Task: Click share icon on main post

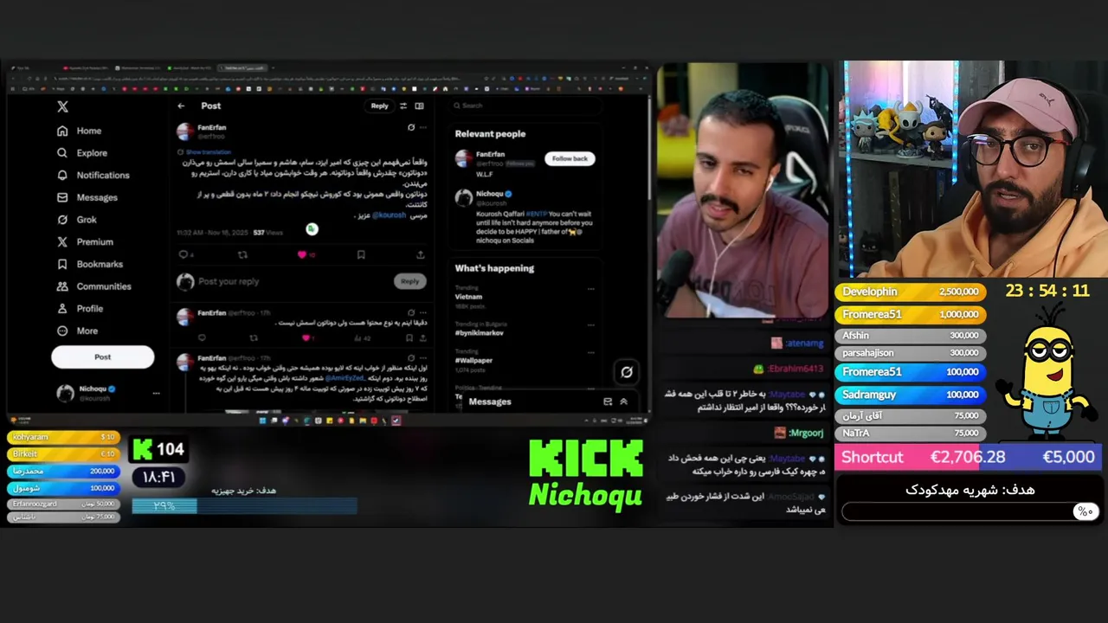Action: [421, 254]
